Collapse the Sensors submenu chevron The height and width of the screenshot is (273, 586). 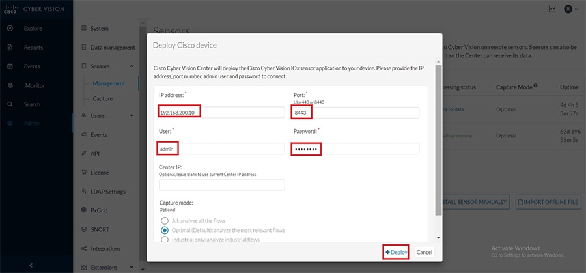(x=132, y=66)
